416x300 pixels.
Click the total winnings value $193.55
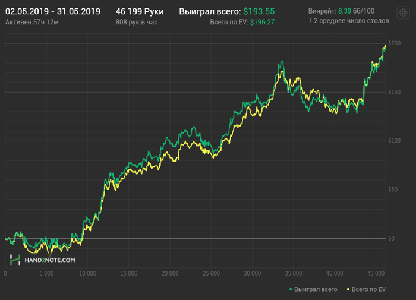point(259,11)
